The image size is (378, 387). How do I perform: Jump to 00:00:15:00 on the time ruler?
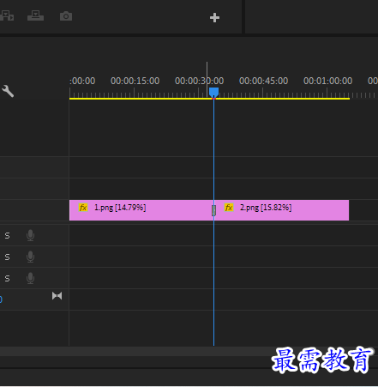(x=135, y=81)
